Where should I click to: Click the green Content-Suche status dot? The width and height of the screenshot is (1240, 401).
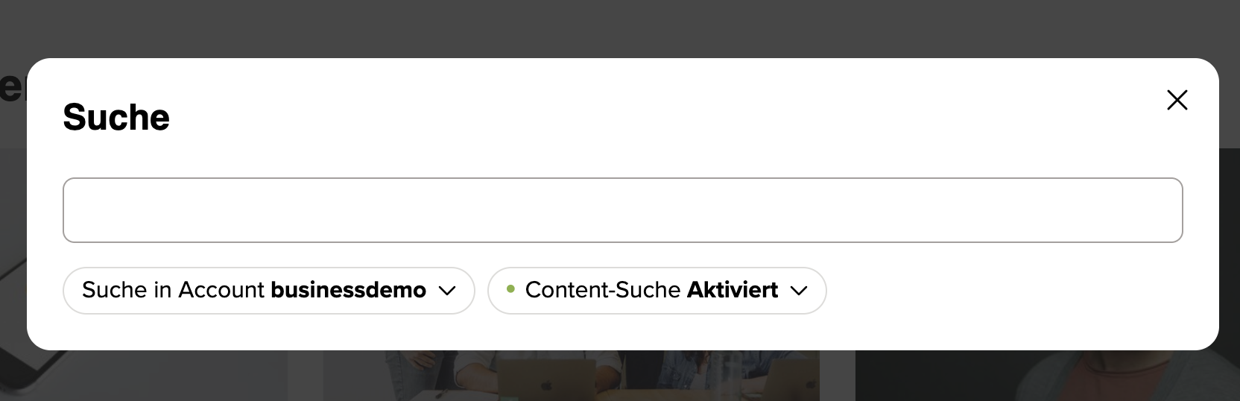tap(510, 289)
